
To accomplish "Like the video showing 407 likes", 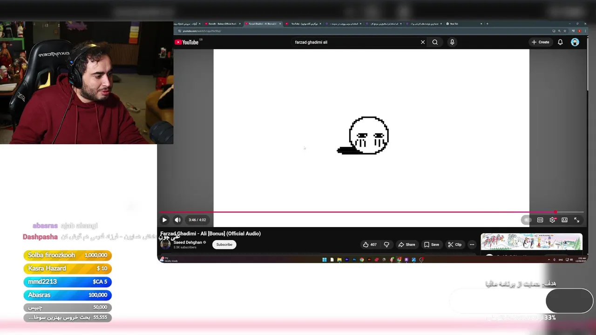I will pyautogui.click(x=370, y=244).
